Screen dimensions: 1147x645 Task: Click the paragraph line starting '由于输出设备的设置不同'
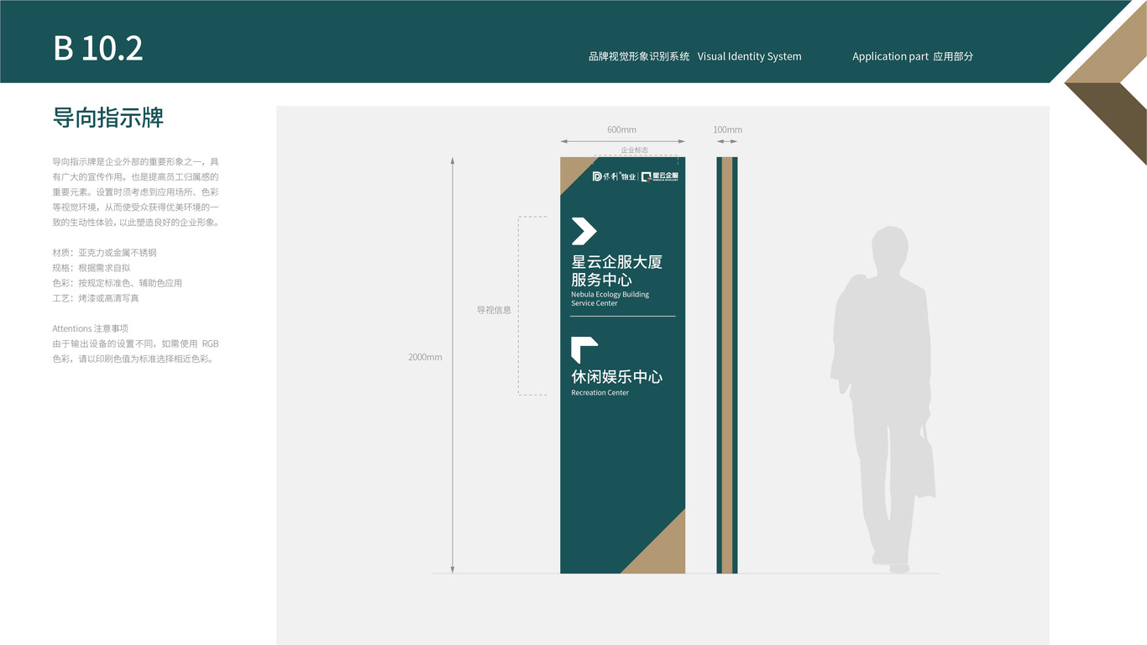pos(136,343)
